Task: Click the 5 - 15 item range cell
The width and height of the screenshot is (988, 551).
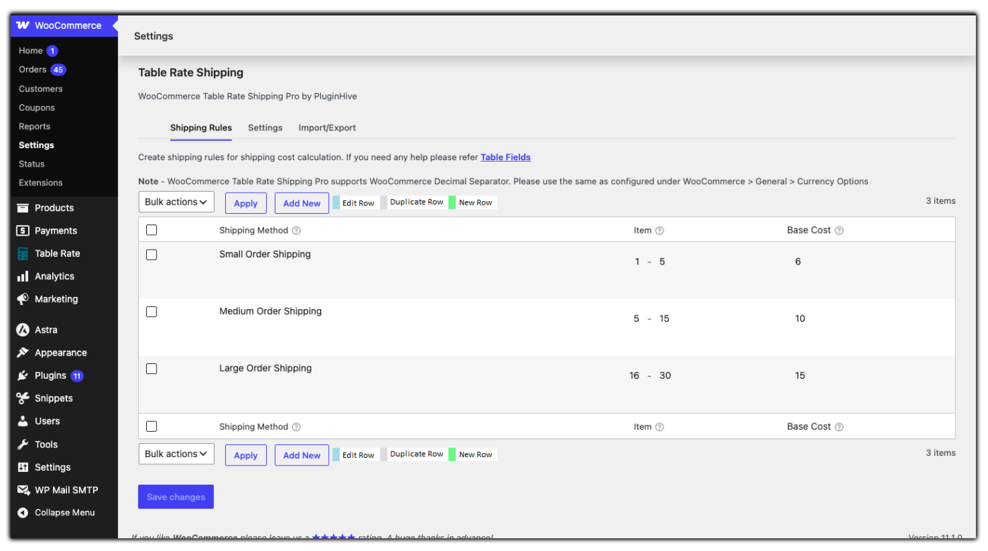Action: 651,319
